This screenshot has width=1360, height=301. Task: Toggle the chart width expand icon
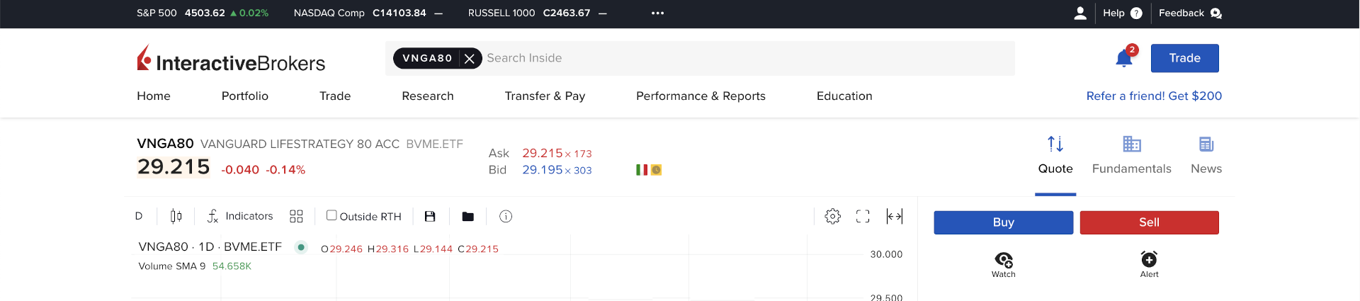click(x=895, y=216)
